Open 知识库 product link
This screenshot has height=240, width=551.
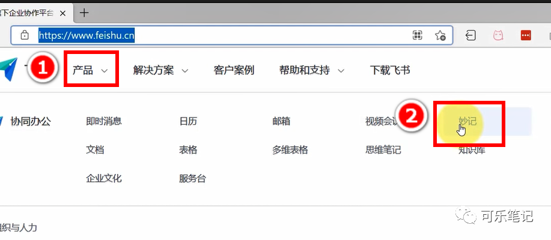(x=472, y=151)
